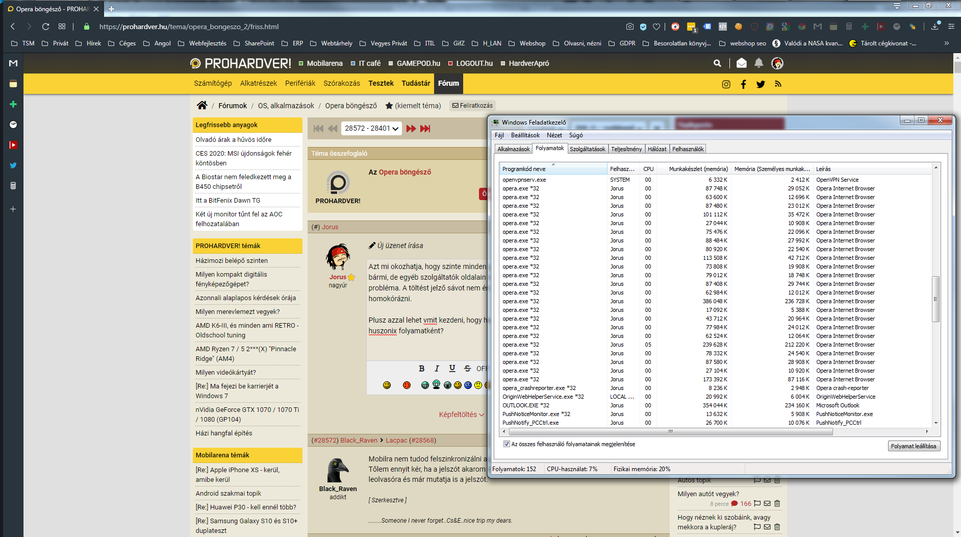Click the blue ad-blocker shield icon
This screenshot has width=961, height=537.
pos(643,27)
